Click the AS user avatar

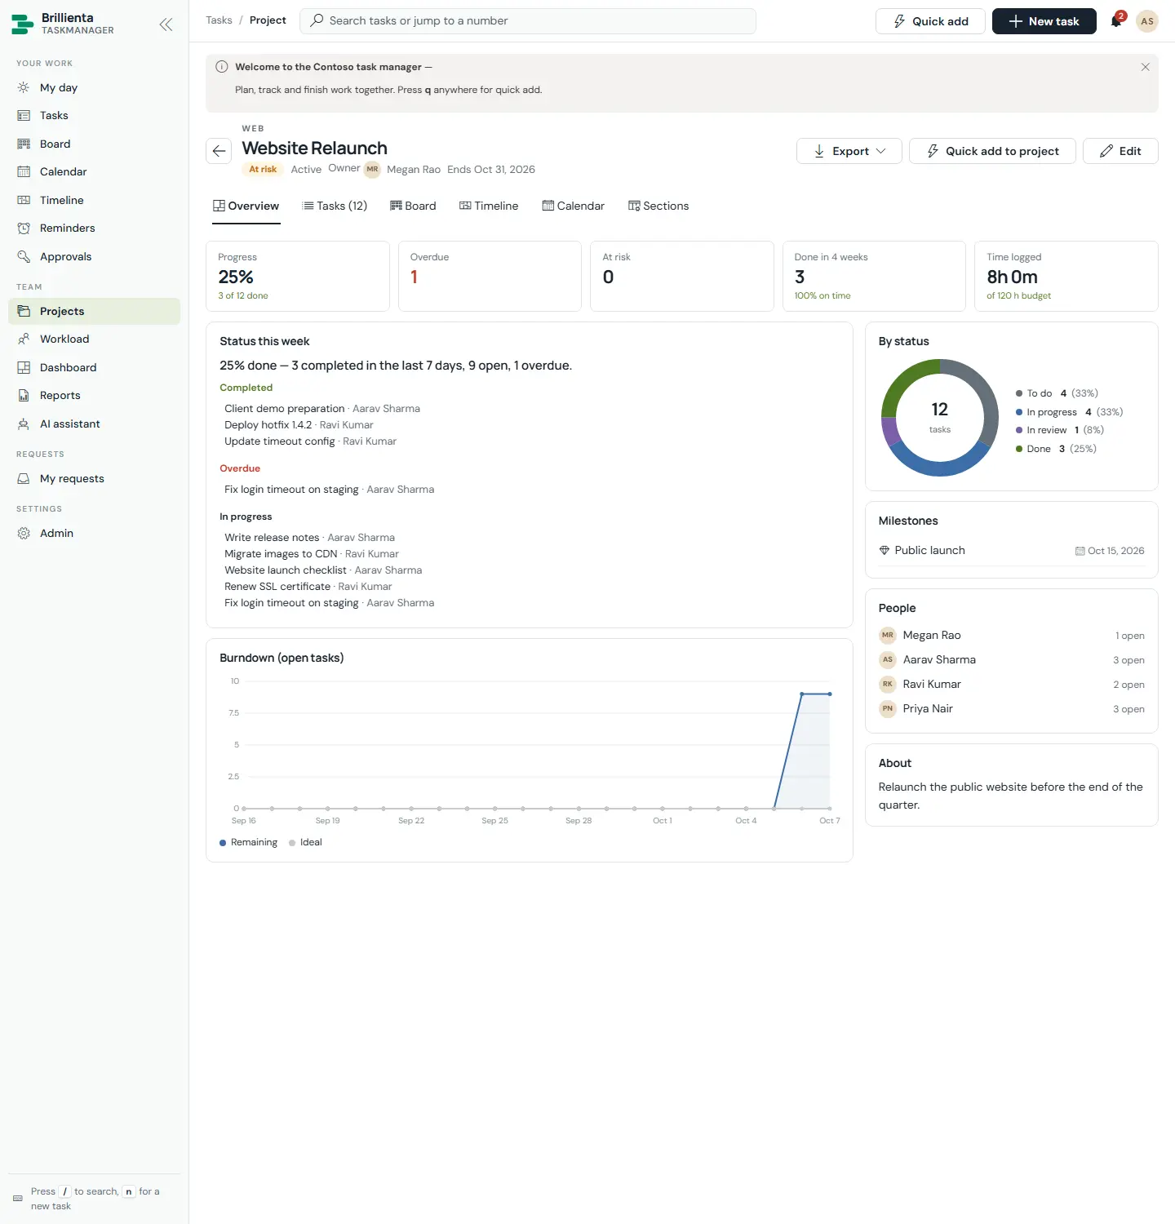coord(1147,21)
